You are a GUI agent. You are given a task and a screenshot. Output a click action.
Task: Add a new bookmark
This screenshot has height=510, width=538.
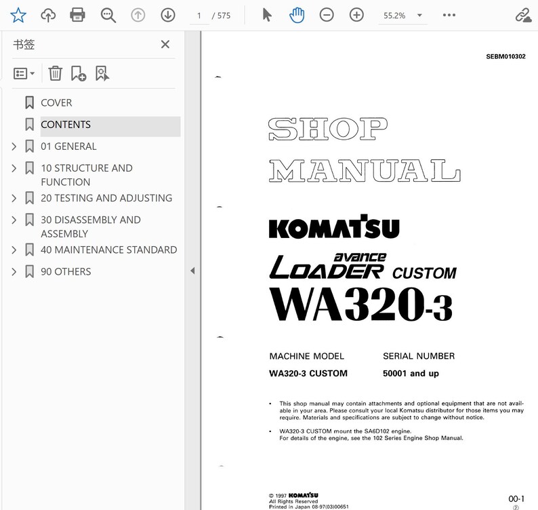pos(79,73)
